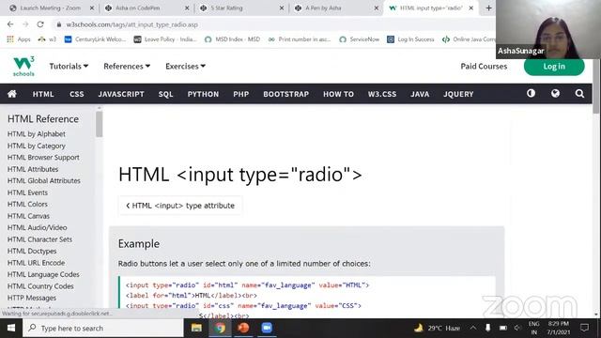The height and width of the screenshot is (338, 601).
Task: Expand the Tutorials dropdown
Action: (x=69, y=67)
